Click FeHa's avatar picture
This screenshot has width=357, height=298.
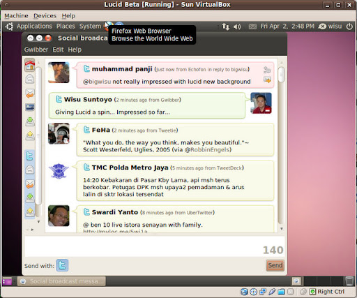click(59, 133)
